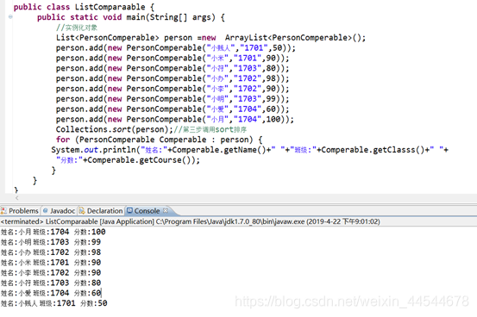Click the person.add line with "1702",90
This screenshot has height=317, width=477.
point(173,89)
